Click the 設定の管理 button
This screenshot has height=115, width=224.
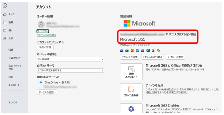[x=45, y=47]
